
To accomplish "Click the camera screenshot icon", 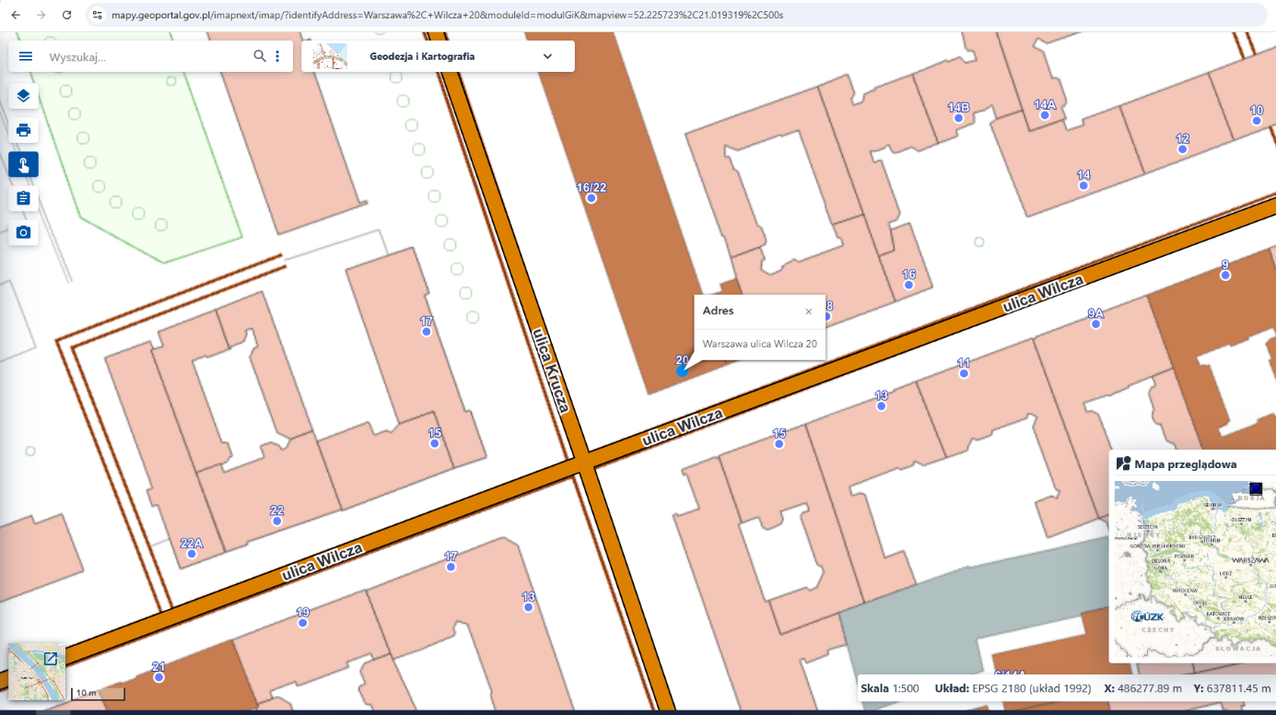I will [24, 232].
